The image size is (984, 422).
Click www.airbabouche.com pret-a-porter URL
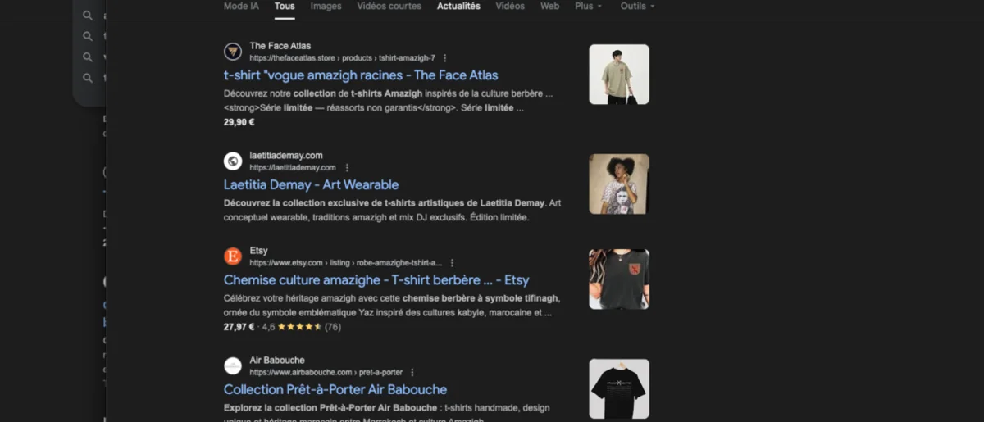pyautogui.click(x=326, y=373)
